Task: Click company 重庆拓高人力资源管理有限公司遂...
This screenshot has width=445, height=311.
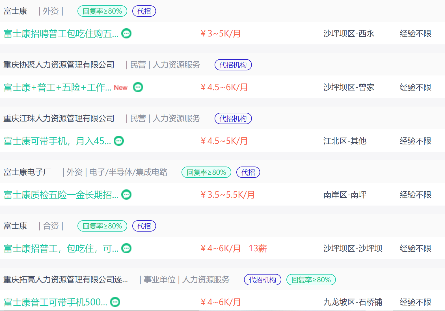Action: tap(66, 280)
